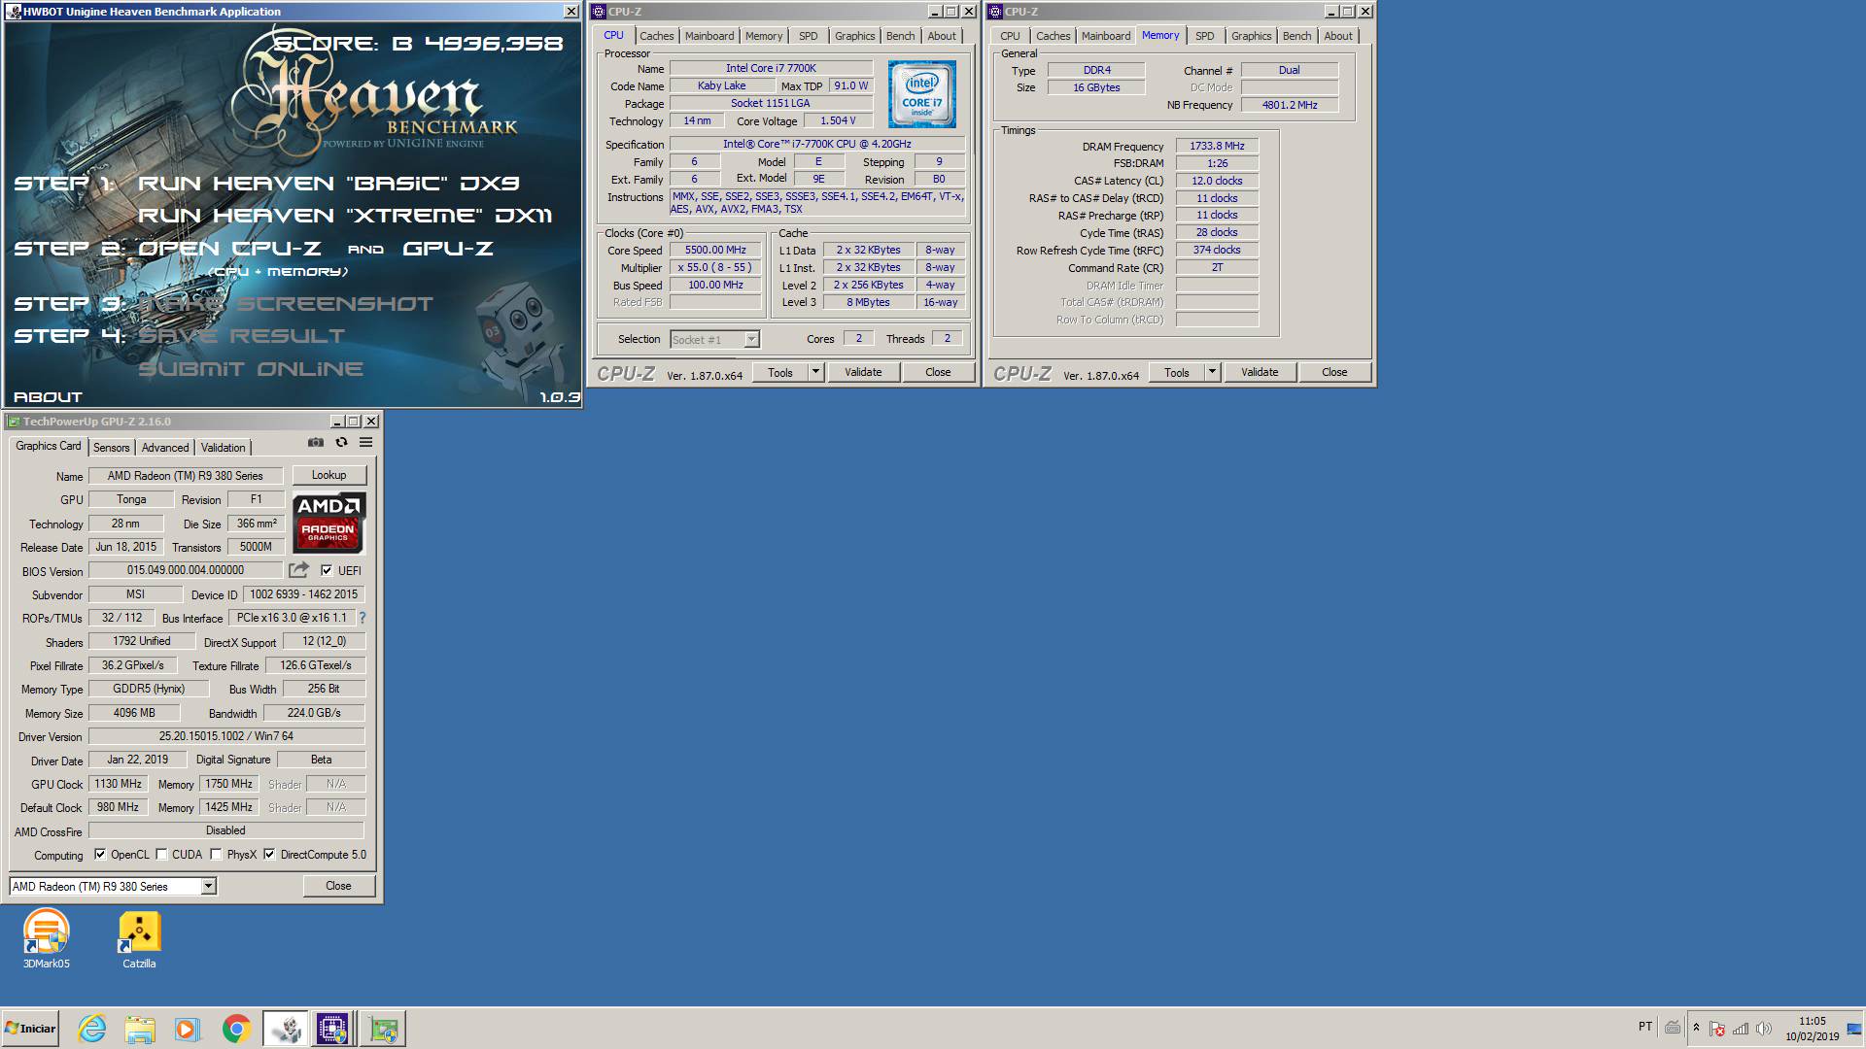Image resolution: width=1866 pixels, height=1049 pixels.
Task: Toggle the PhysX checkbox
Action: [x=216, y=855]
